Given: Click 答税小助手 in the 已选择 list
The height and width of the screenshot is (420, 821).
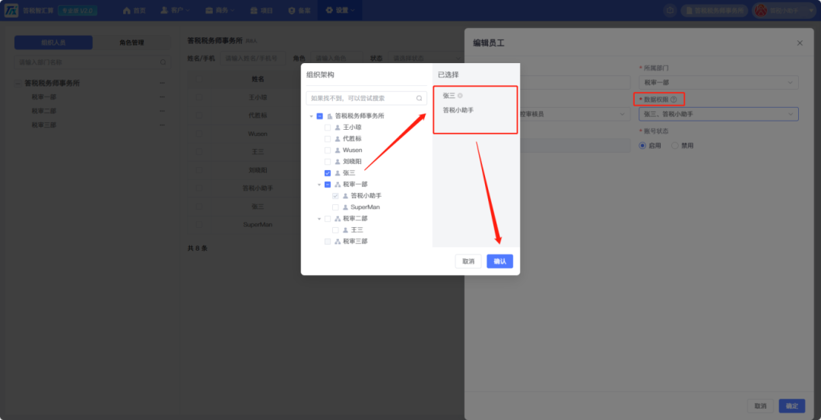Looking at the screenshot, I should pos(458,110).
